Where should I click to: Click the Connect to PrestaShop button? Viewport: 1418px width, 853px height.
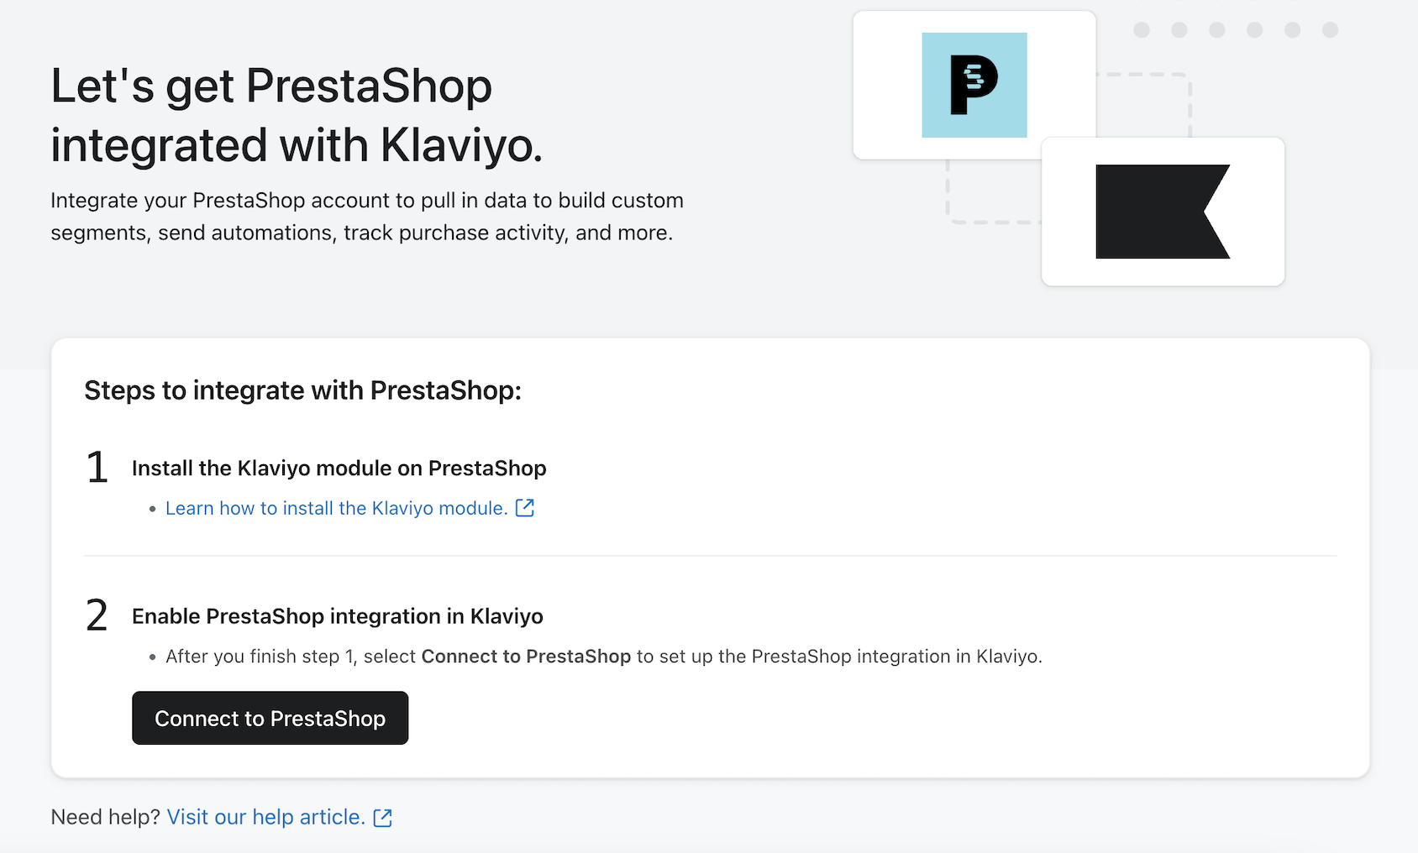(270, 718)
